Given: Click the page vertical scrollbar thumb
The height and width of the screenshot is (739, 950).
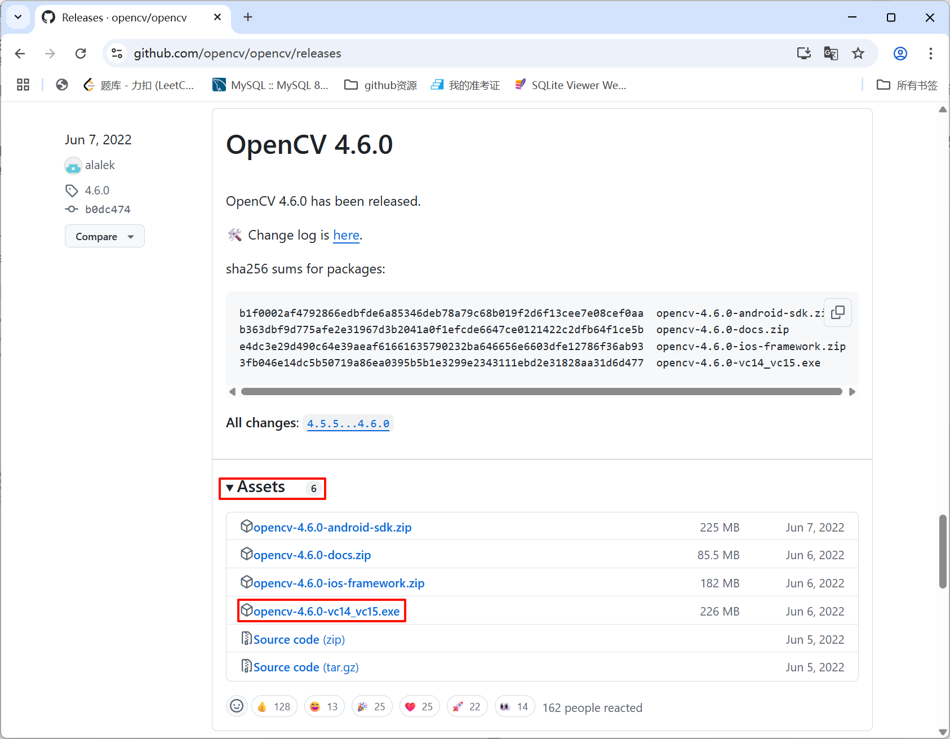Looking at the screenshot, I should tap(943, 551).
